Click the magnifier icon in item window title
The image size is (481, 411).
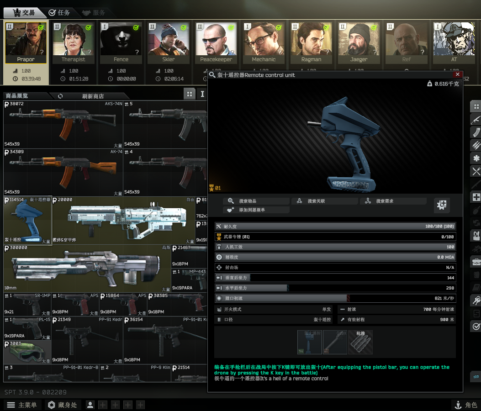211,74
